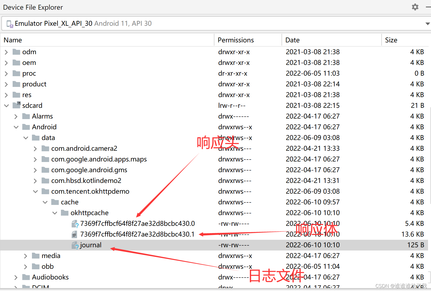Screen dimensions: 431x291
Task: Click the device icon beside Emulator Pixel_XL_API_30
Action: tap(10, 24)
